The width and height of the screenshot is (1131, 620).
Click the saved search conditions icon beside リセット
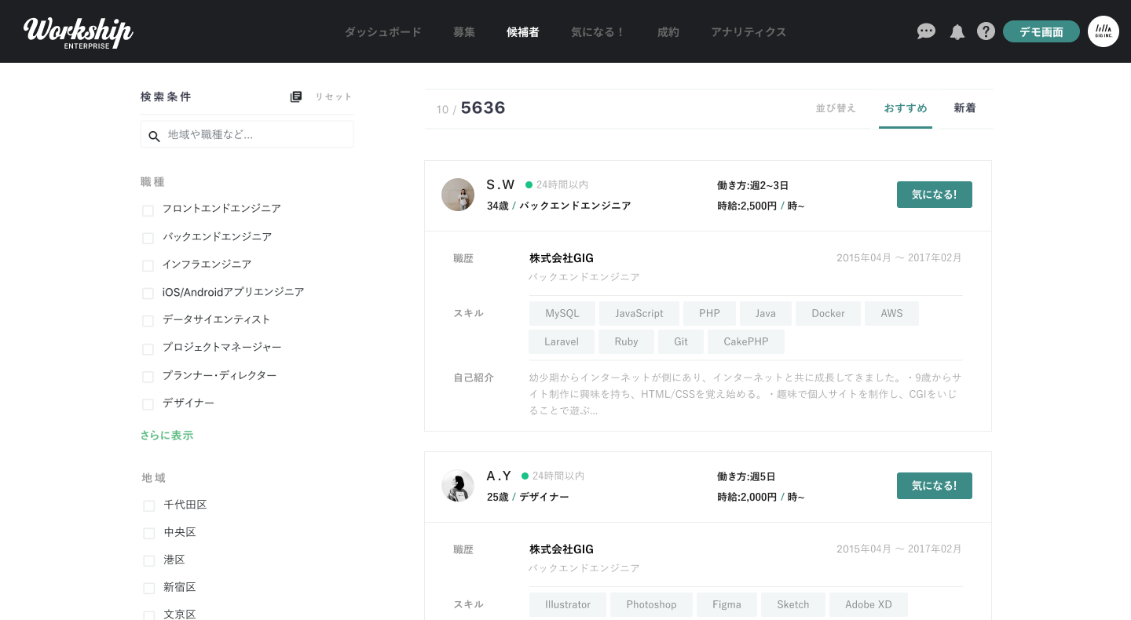(296, 96)
